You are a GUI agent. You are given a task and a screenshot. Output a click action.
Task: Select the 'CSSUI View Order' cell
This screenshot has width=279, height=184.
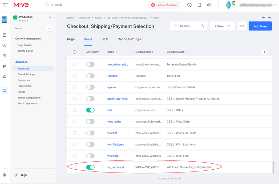pyautogui.click(x=179, y=122)
